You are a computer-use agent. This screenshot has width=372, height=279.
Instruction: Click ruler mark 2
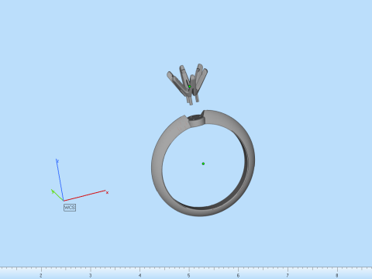pyautogui.click(x=41, y=276)
